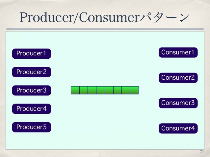Select the Producer4 box
The image size is (210, 157).
32,109
